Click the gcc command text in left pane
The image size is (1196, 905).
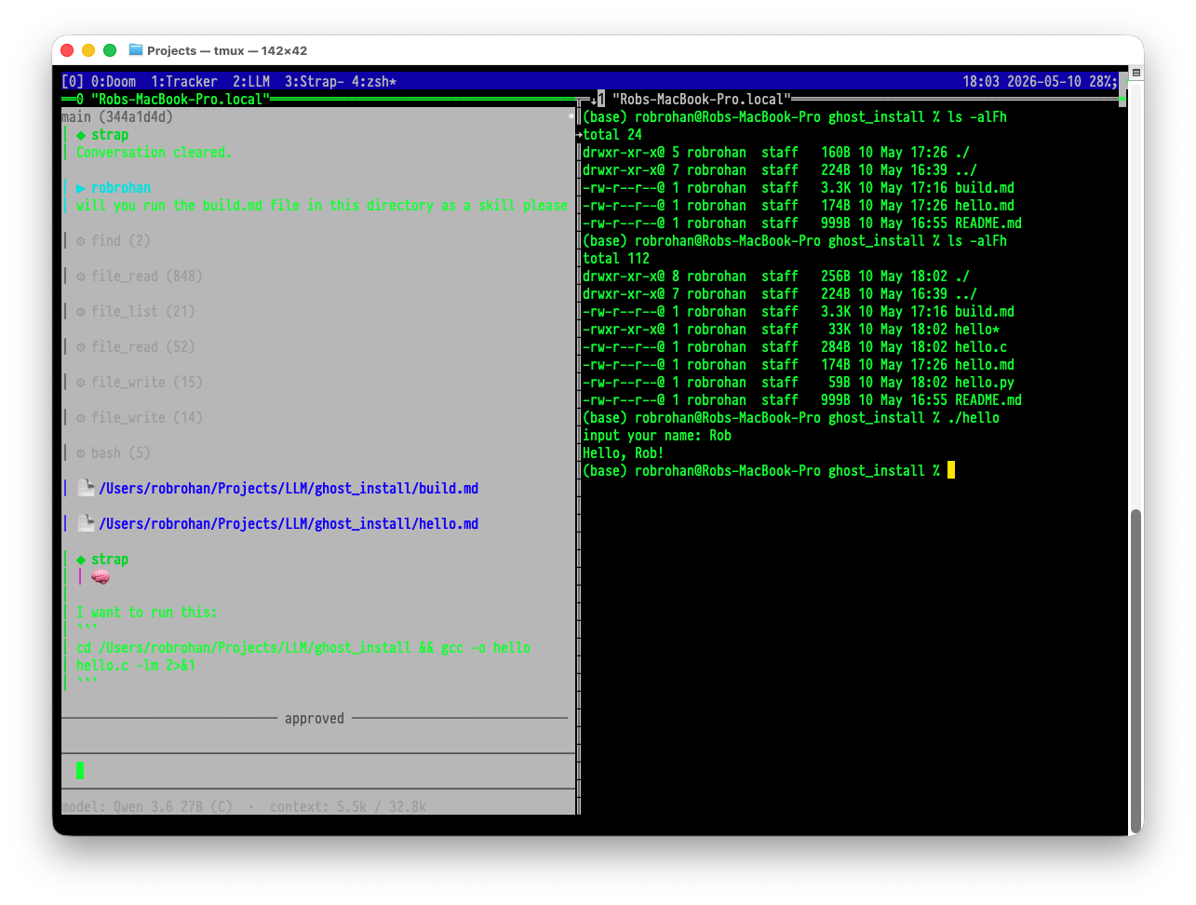click(303, 656)
